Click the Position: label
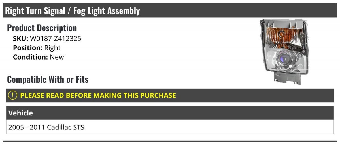The height and width of the screenshot is (145, 340). click(28, 48)
